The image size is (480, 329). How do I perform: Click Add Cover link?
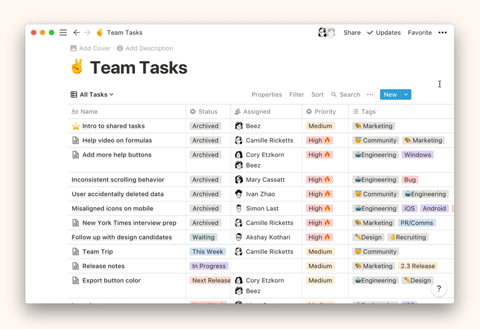(x=90, y=48)
